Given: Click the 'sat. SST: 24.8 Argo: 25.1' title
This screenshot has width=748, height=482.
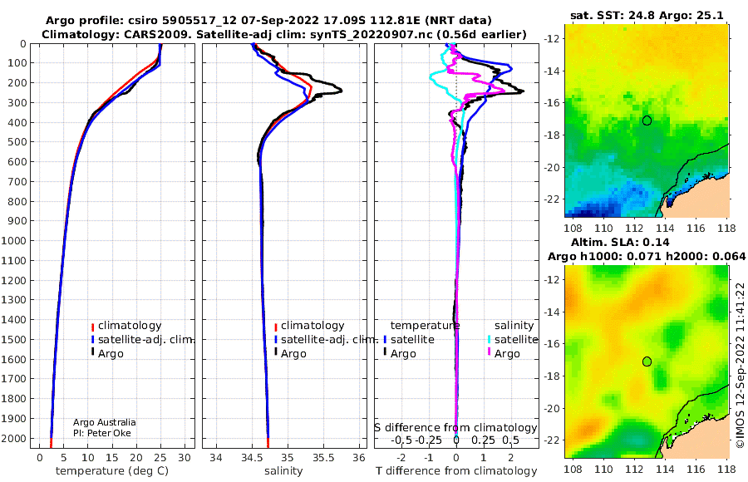Looking at the screenshot, I should click(647, 15).
